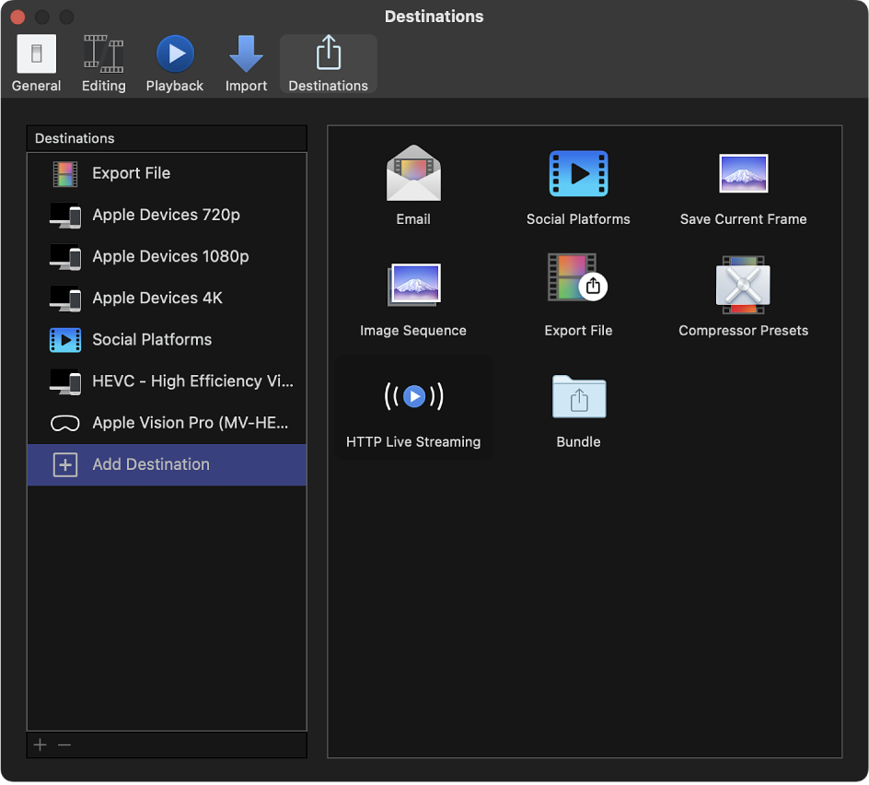The width and height of the screenshot is (869, 785).
Task: Select the Email destination icon
Action: [412, 173]
